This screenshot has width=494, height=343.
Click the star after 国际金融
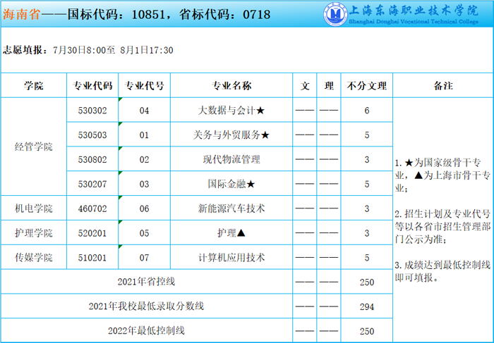[251, 184]
